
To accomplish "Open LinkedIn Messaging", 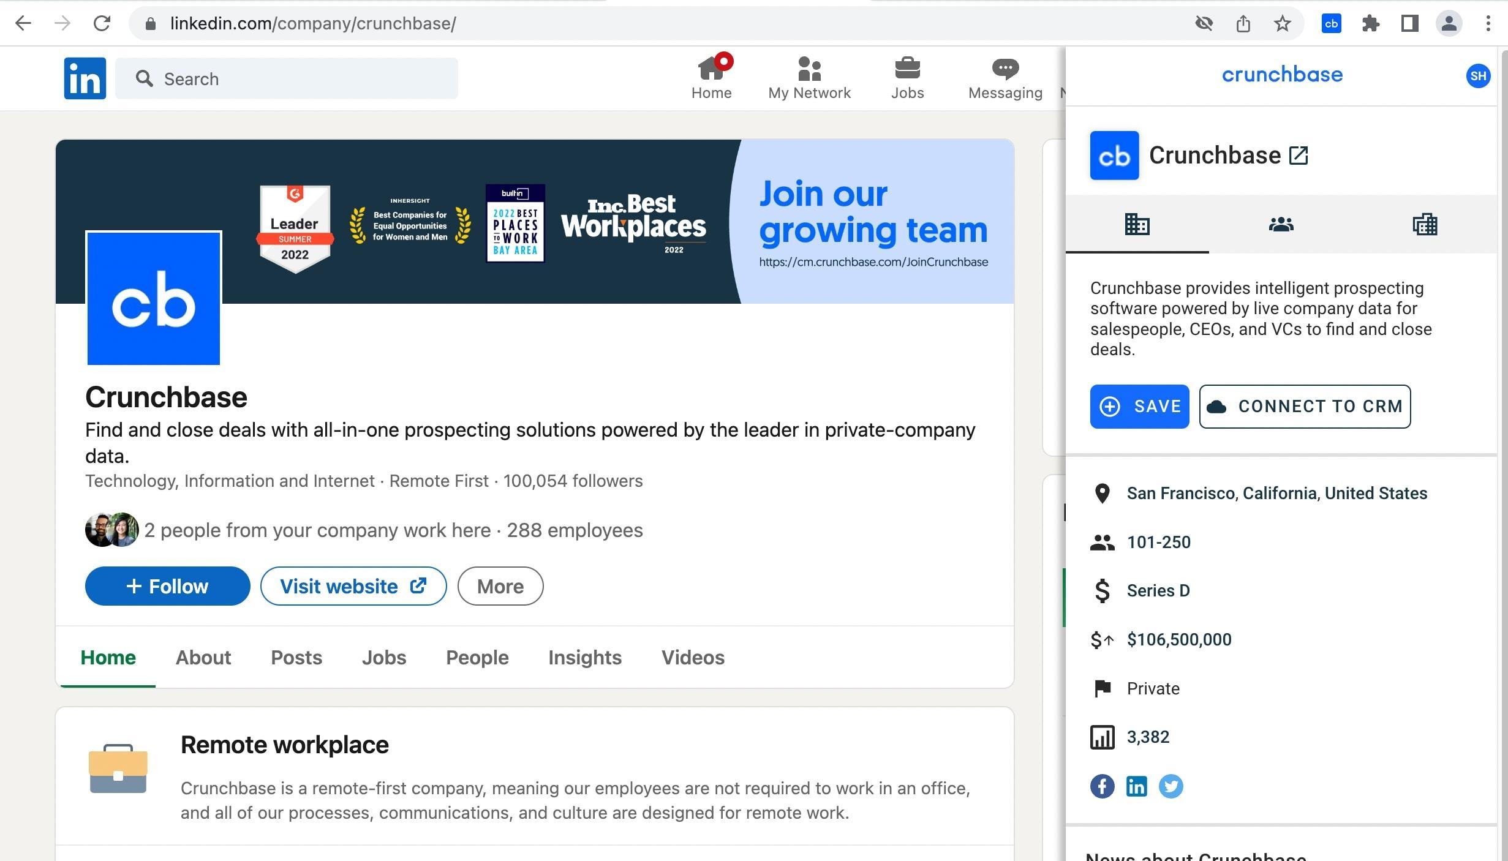I will (1004, 77).
